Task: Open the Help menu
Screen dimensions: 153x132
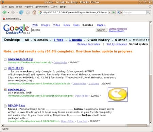Action: pos(63,7)
